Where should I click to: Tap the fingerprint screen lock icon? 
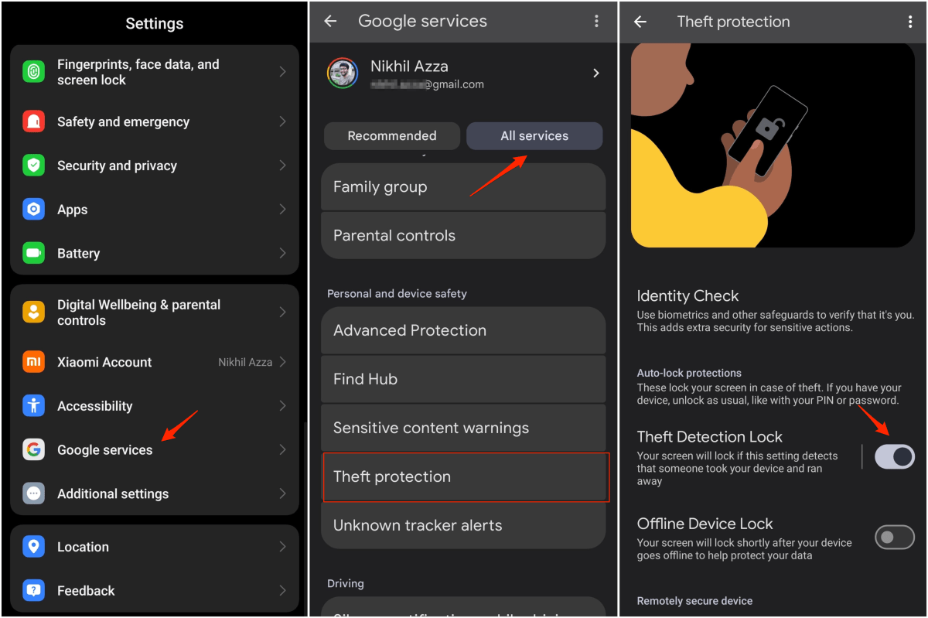coord(33,72)
